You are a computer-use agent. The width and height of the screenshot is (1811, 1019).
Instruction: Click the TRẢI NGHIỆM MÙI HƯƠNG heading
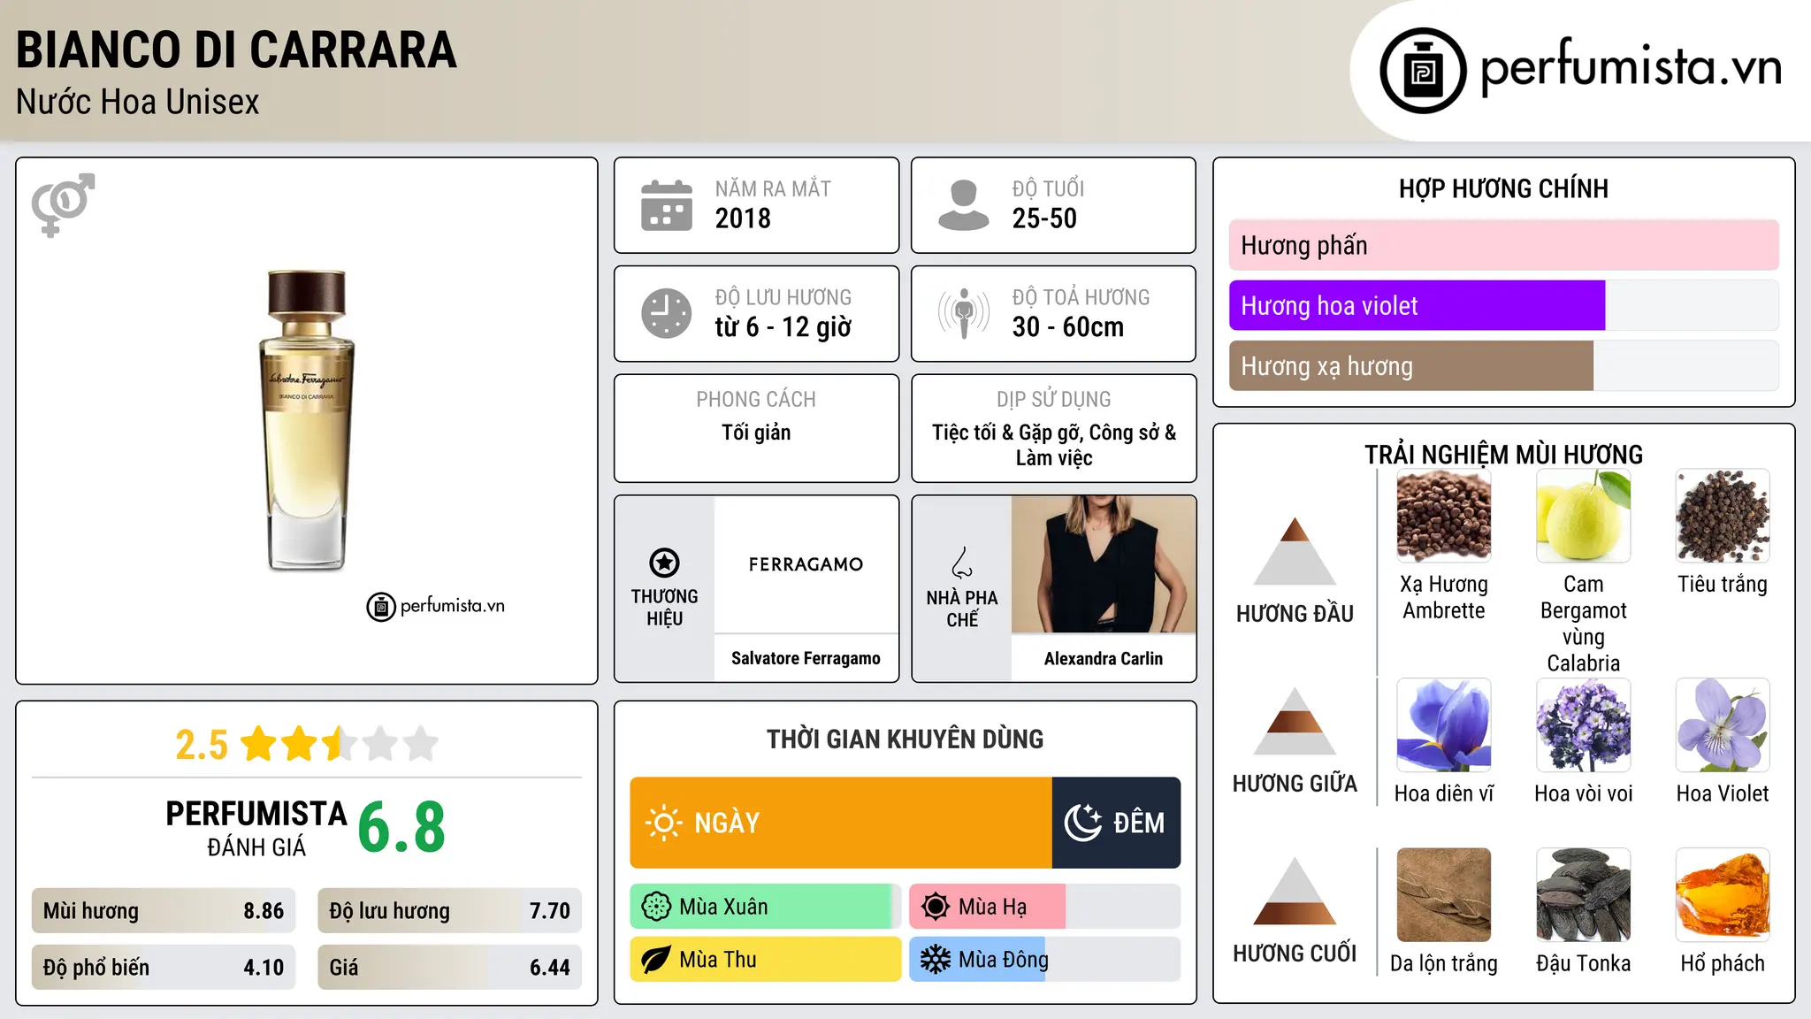[x=1504, y=455]
